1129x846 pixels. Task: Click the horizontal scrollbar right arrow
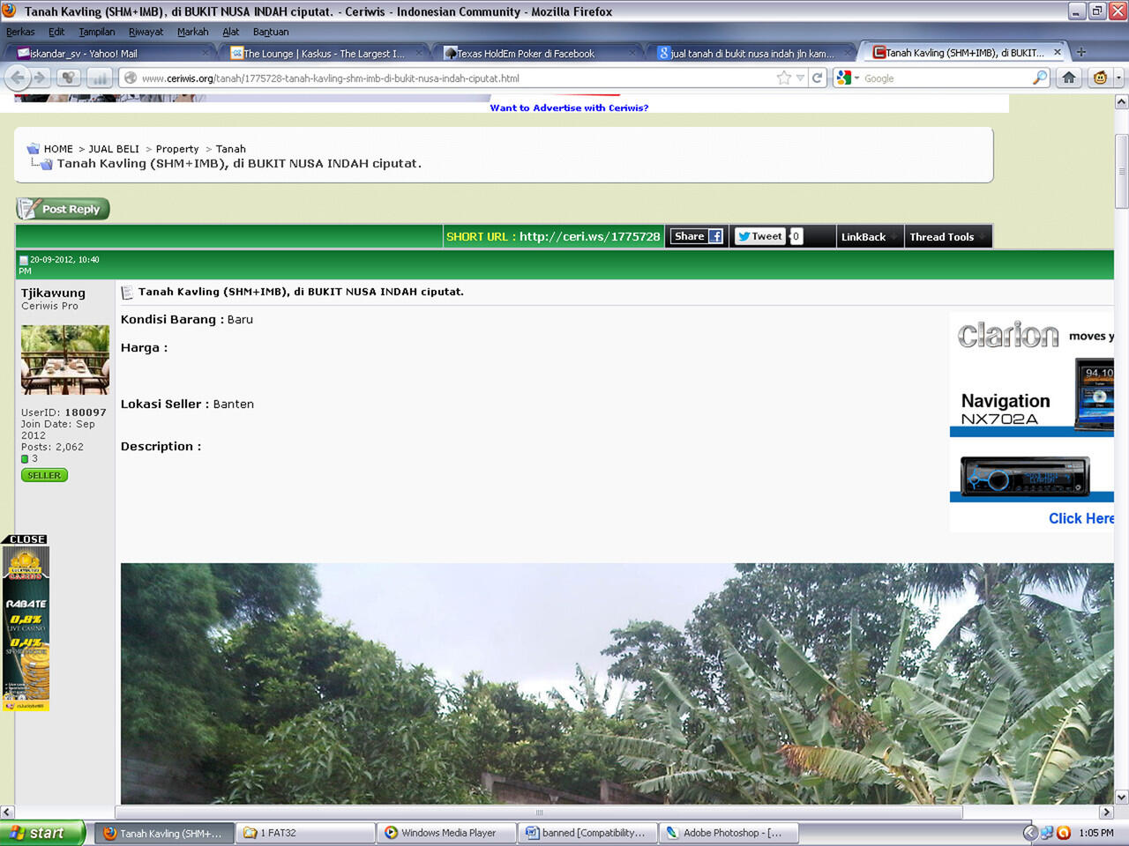tap(1107, 812)
